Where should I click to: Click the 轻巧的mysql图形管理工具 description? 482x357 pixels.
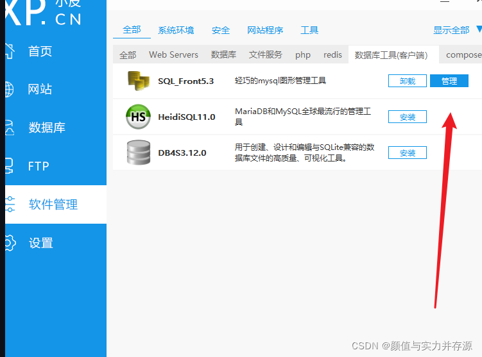pyautogui.click(x=280, y=81)
